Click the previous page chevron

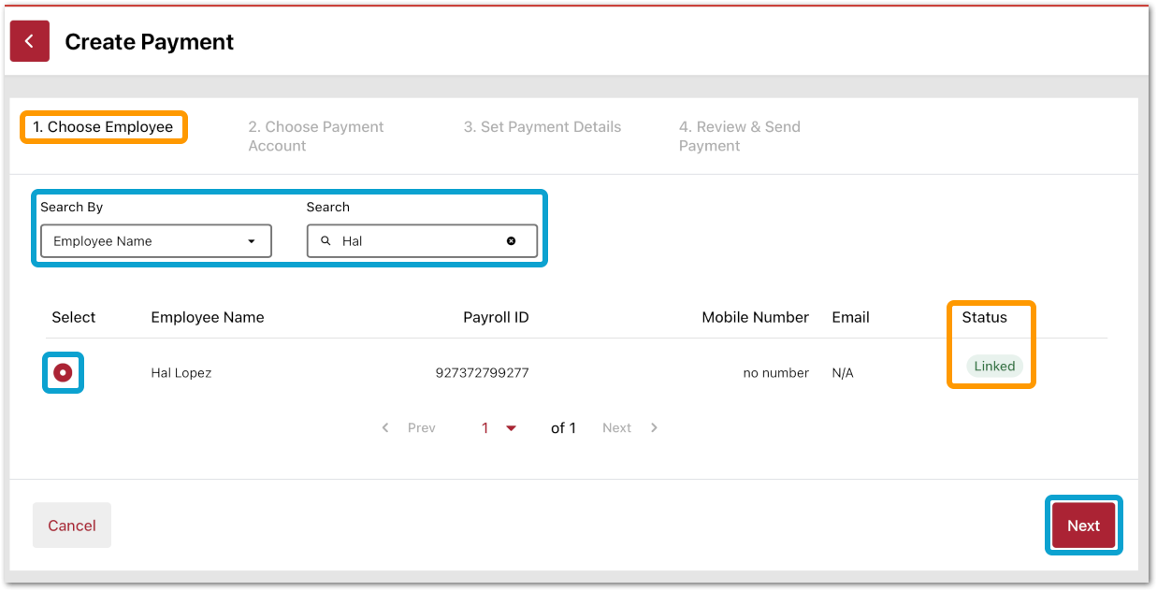(x=385, y=428)
